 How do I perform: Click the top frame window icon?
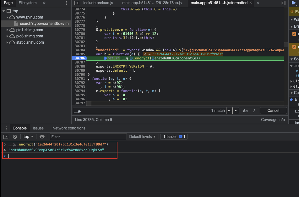(x=8, y=11)
